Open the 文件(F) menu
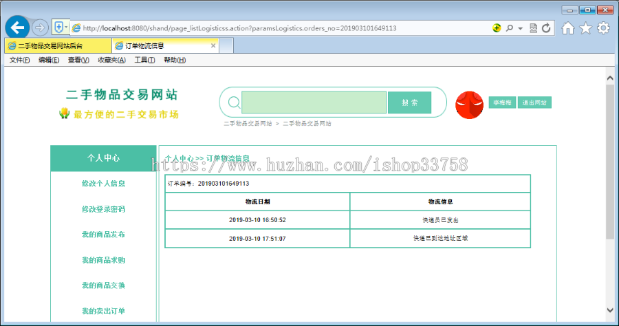The height and width of the screenshot is (326, 619). [x=19, y=60]
